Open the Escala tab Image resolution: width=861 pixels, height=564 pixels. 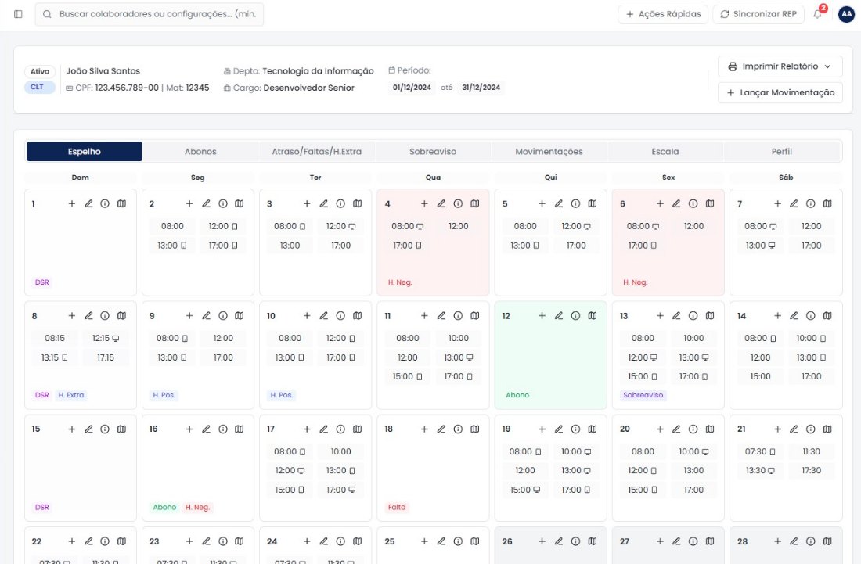(665, 152)
